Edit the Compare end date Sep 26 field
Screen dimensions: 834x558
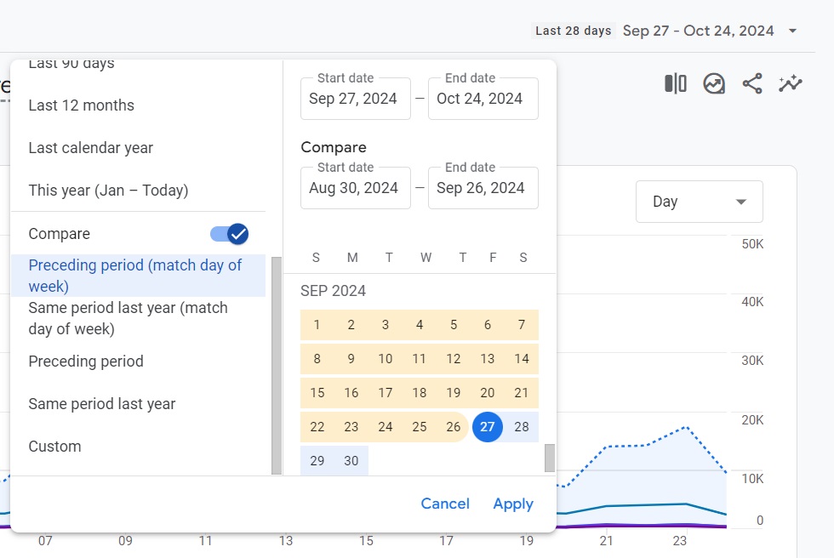483,188
